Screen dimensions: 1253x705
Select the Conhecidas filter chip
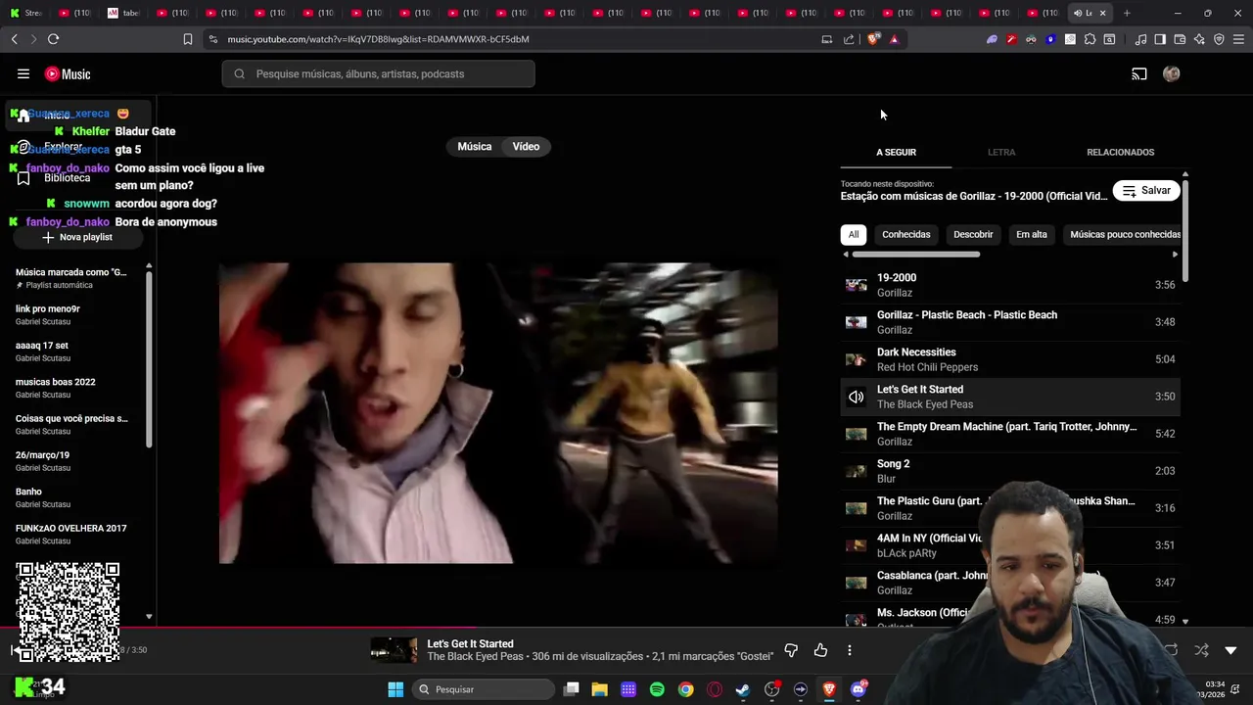click(905, 234)
